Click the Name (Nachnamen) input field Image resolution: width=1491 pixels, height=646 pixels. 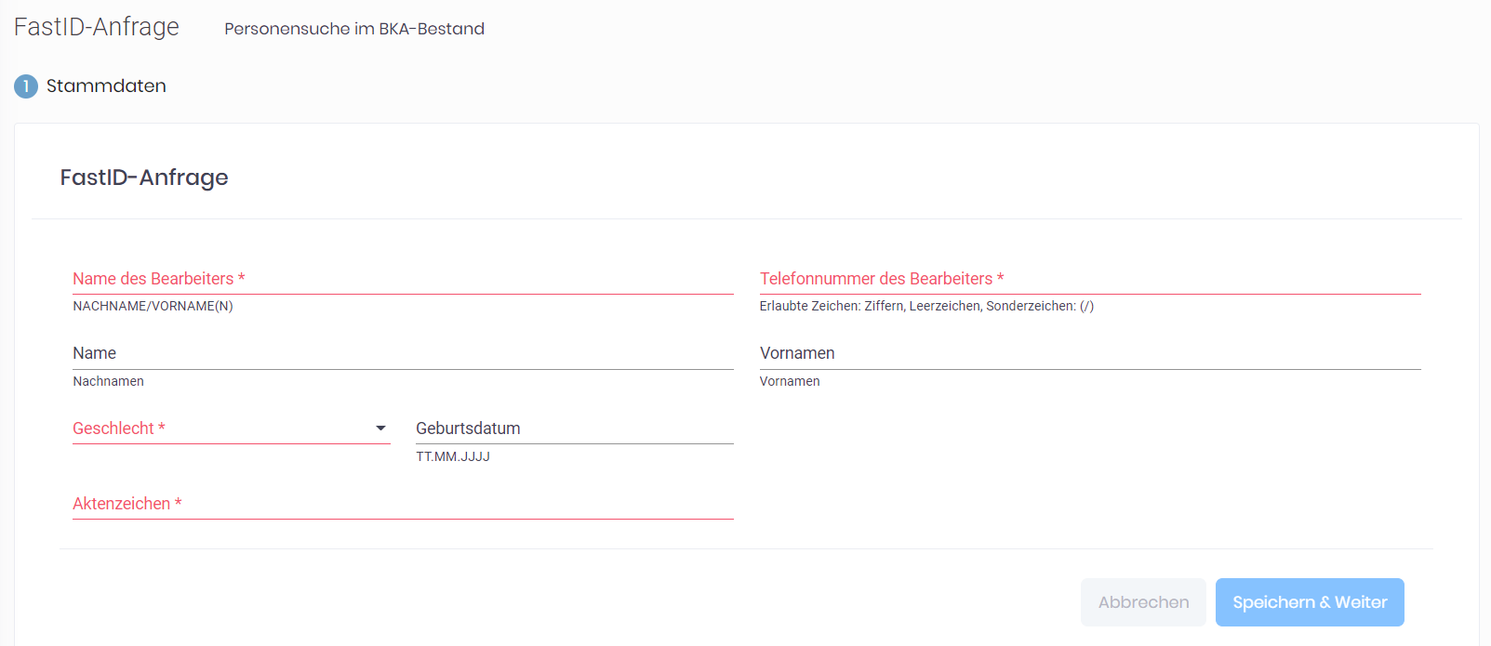pyautogui.click(x=403, y=354)
